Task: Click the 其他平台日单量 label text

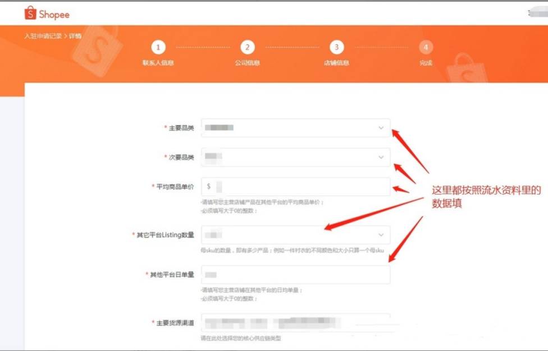Action: (172, 275)
